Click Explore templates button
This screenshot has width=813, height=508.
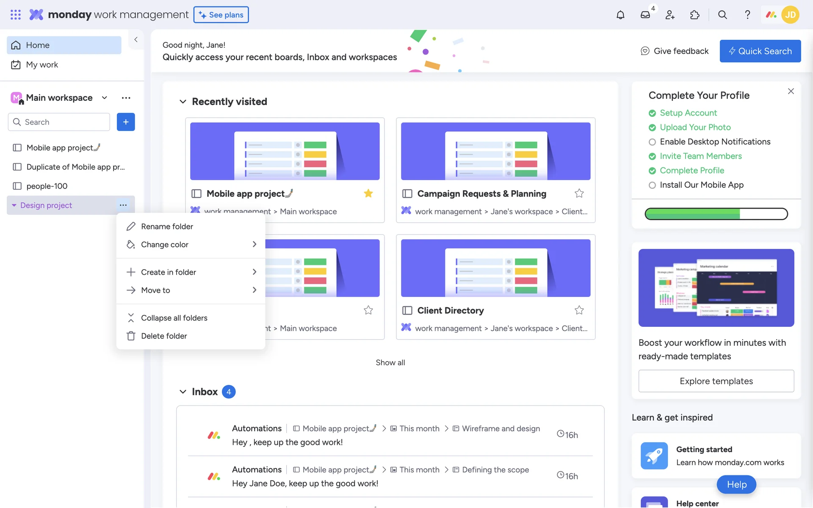[716, 381]
